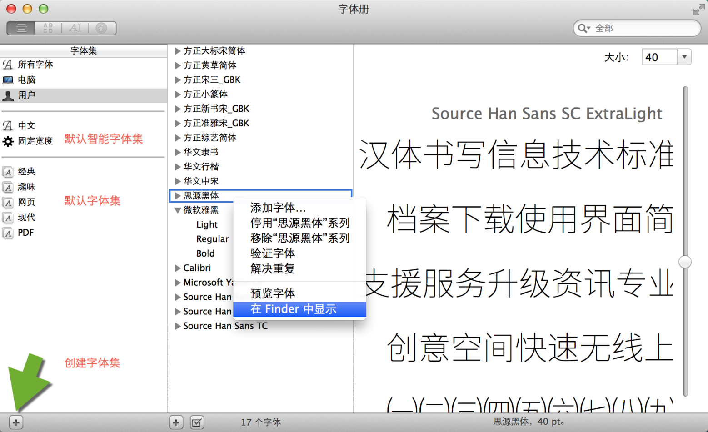
Task: Expand the 方正宋三_GBK family
Action: click(x=178, y=80)
